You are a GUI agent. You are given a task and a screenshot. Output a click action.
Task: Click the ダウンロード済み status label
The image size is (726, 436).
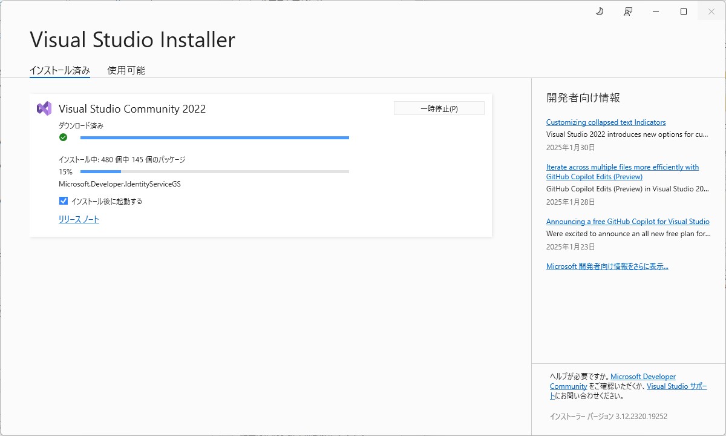(x=81, y=126)
